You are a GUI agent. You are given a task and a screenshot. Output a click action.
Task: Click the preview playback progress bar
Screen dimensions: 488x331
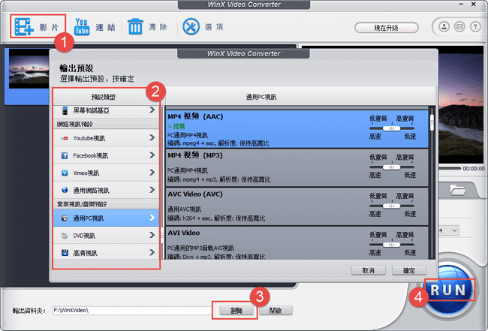tap(450, 169)
